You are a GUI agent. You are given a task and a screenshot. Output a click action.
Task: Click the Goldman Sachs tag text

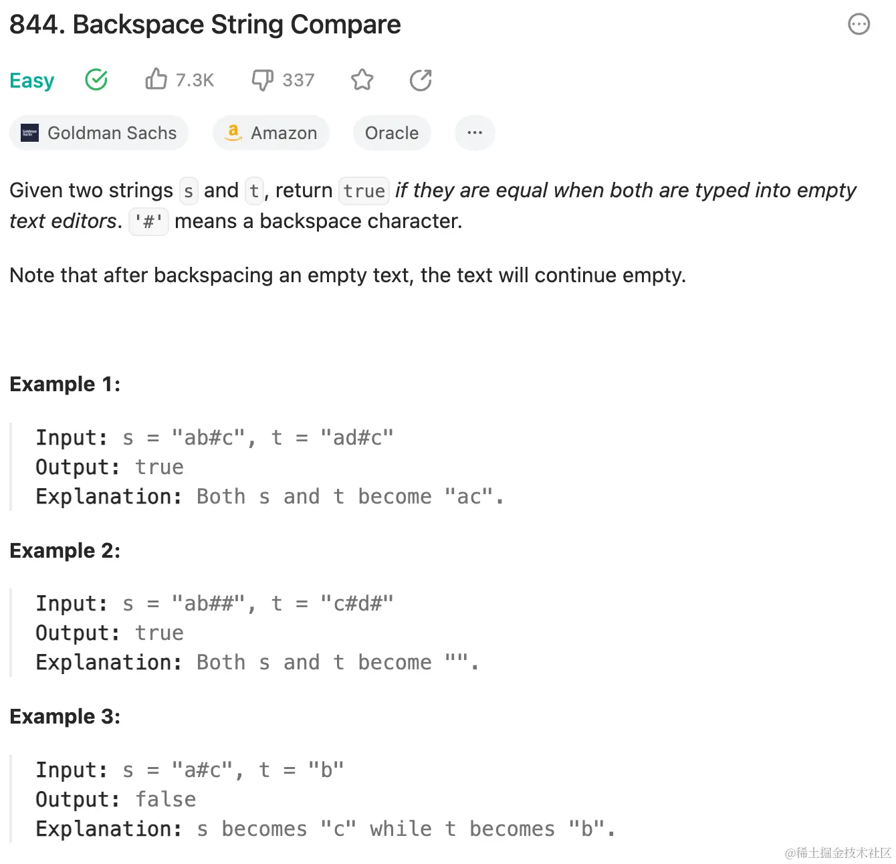112,133
